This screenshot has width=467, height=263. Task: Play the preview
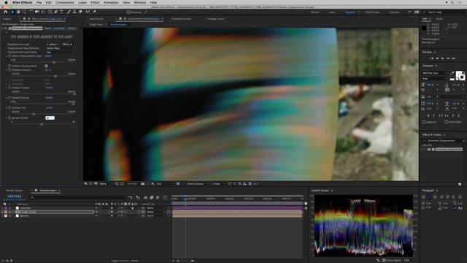coord(442,58)
